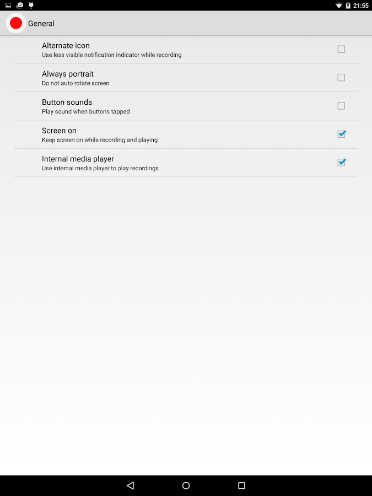Check the Always portrait checkbox
Screen dimensions: 372x496
coord(341,78)
